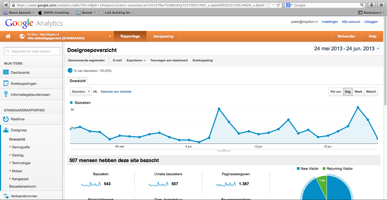387x200 pixels.
Task: Open the Aanpassing tab
Action: point(163,36)
